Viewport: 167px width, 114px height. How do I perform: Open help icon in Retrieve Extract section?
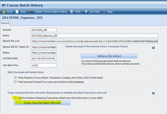coord(153,48)
